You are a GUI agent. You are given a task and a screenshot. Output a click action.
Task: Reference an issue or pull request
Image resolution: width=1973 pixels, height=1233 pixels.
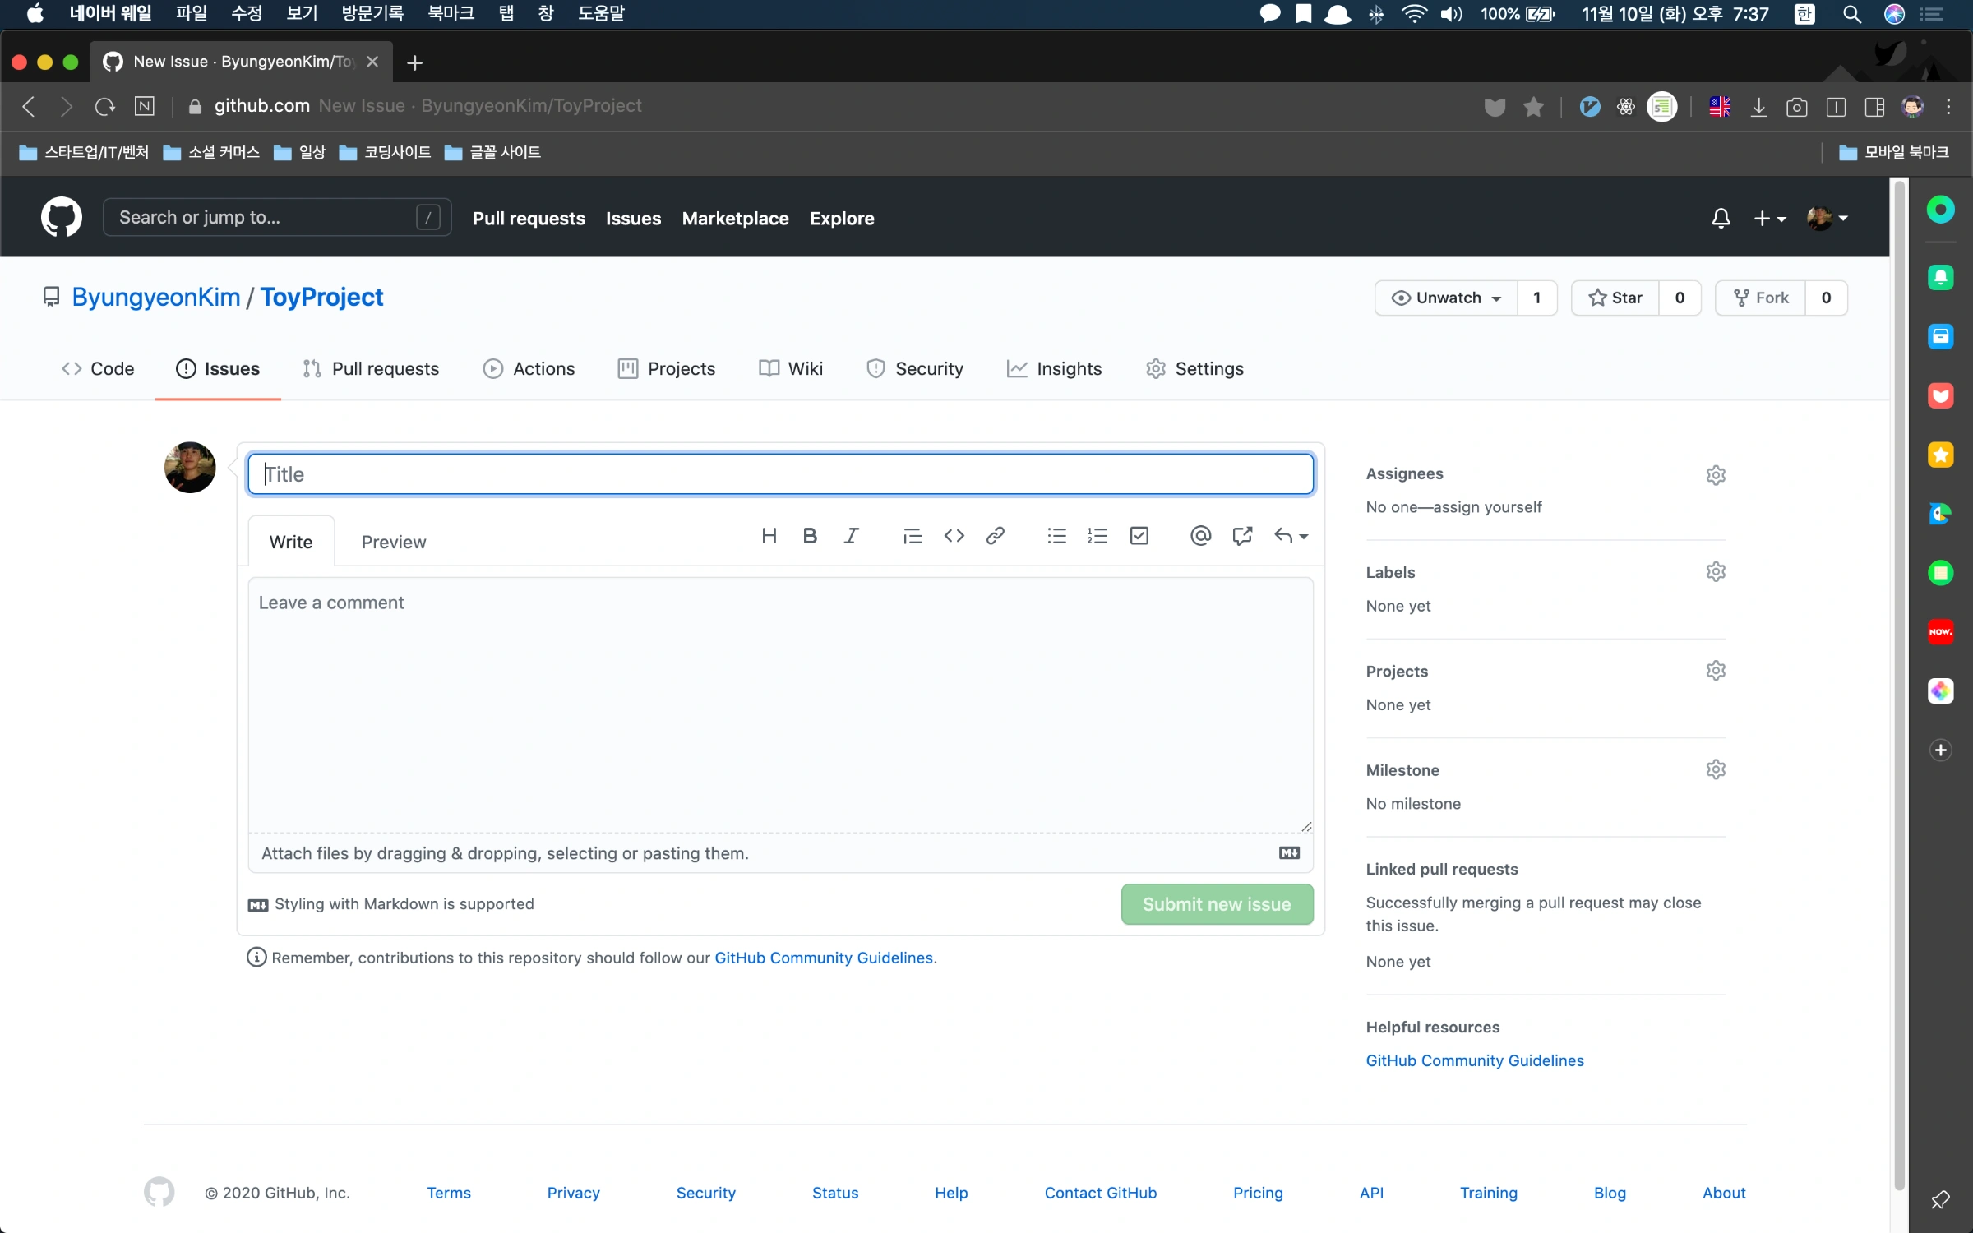pos(1241,536)
